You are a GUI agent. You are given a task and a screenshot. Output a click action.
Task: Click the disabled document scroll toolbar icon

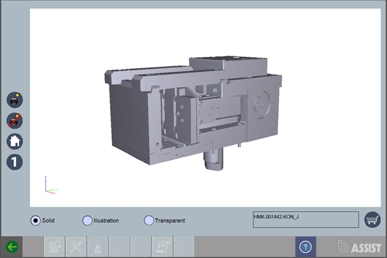[x=162, y=247]
